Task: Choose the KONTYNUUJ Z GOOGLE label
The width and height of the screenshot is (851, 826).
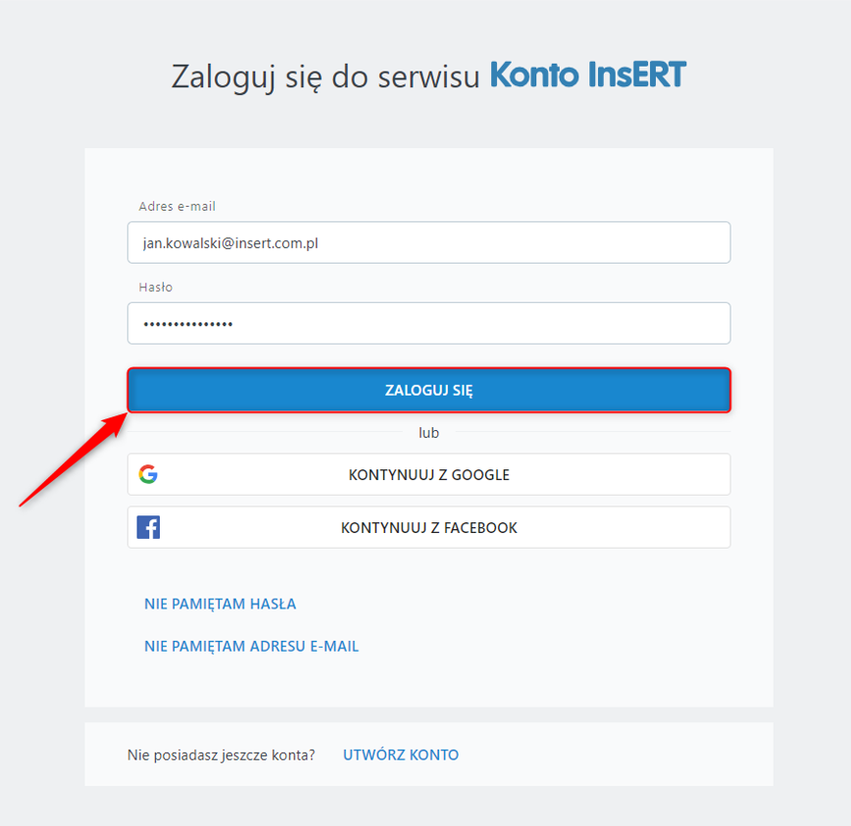Action: click(428, 475)
